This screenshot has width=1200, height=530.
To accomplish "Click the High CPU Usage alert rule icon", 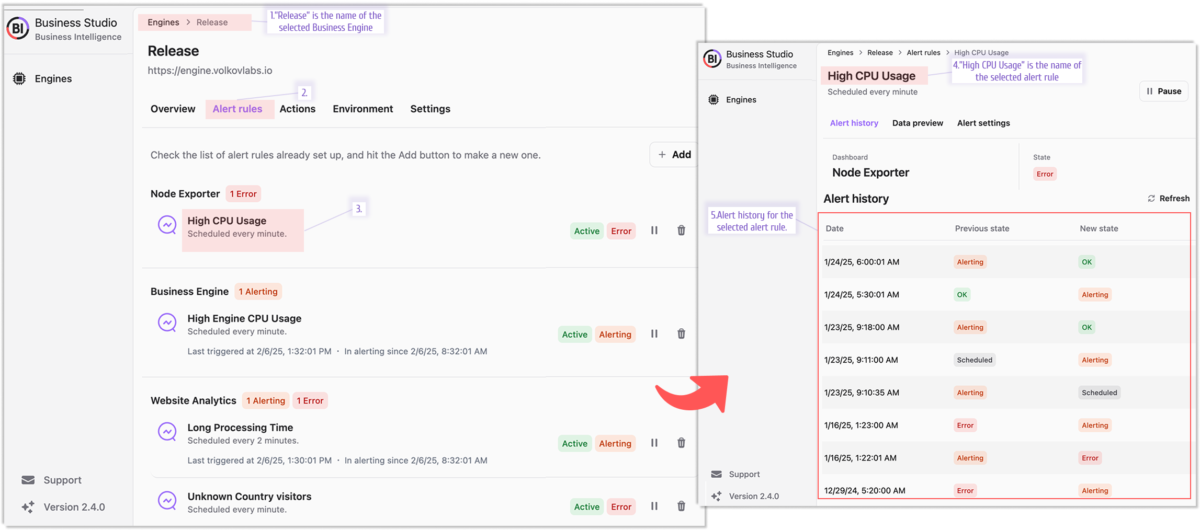I will tap(167, 225).
